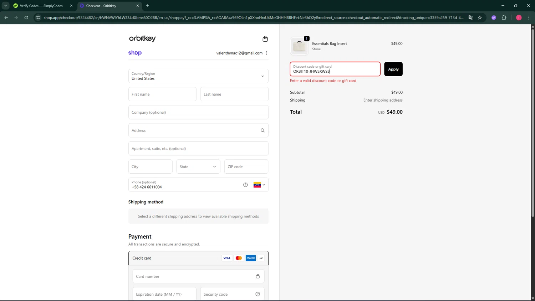The width and height of the screenshot is (535, 301).
Task: Focus the Last name field
Action: 234,94
